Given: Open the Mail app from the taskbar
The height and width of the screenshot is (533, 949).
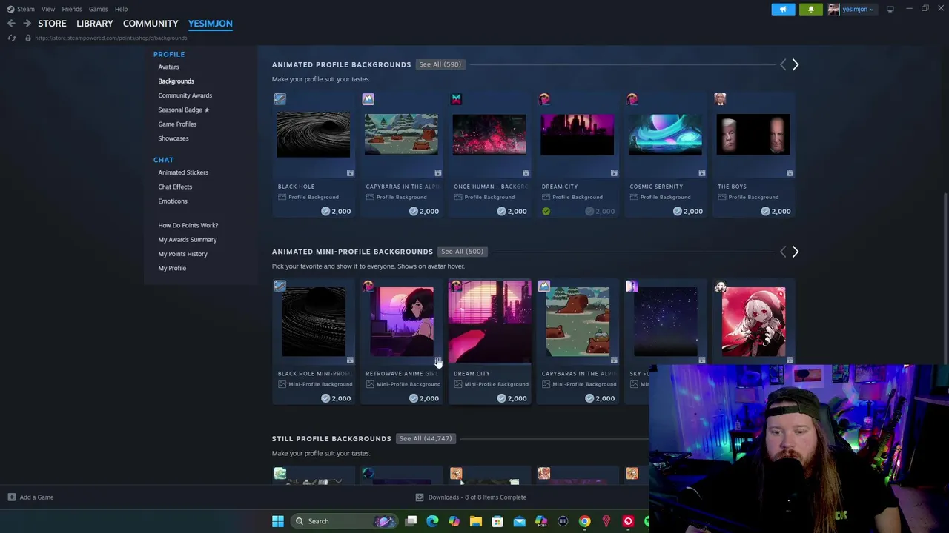Looking at the screenshot, I should (x=519, y=521).
